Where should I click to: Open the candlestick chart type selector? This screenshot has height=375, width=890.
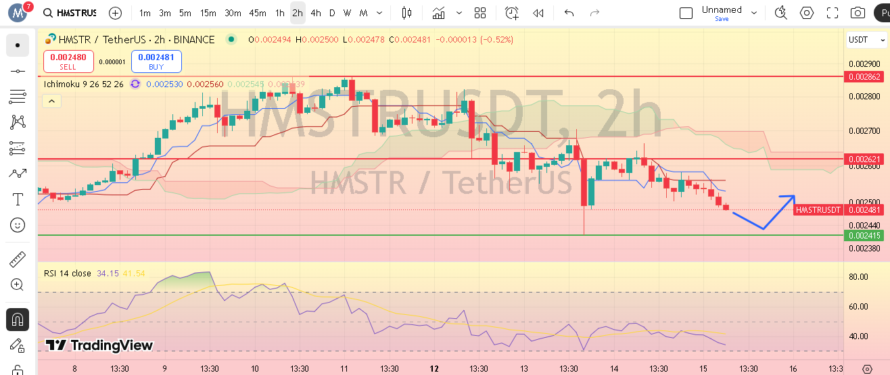(406, 13)
